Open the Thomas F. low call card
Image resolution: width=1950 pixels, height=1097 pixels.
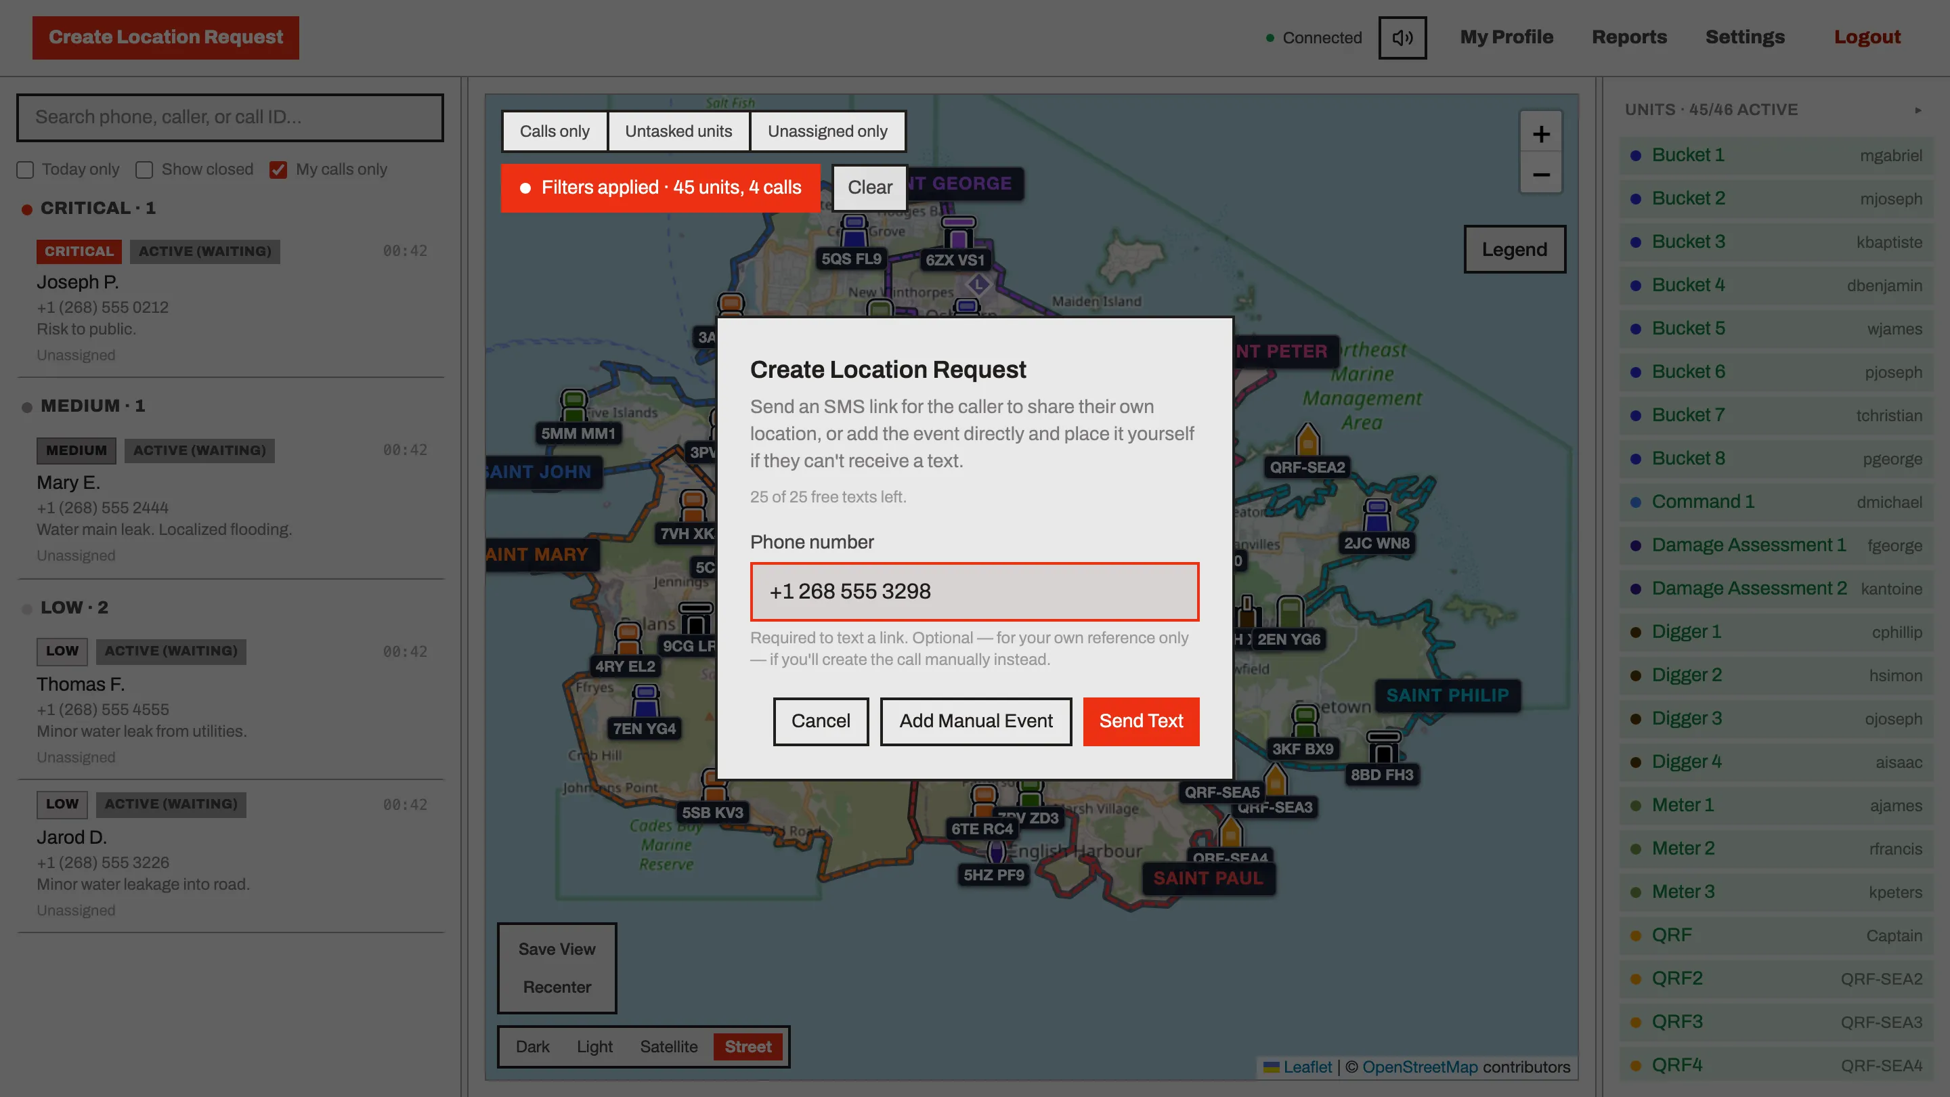point(232,704)
